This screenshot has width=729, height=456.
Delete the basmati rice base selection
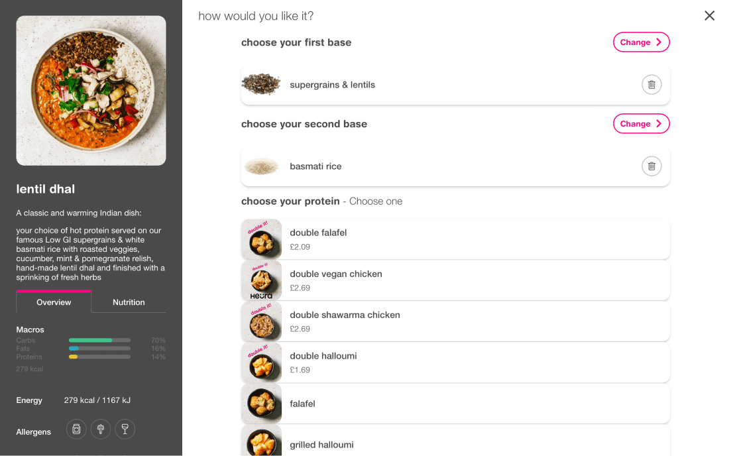pyautogui.click(x=651, y=166)
